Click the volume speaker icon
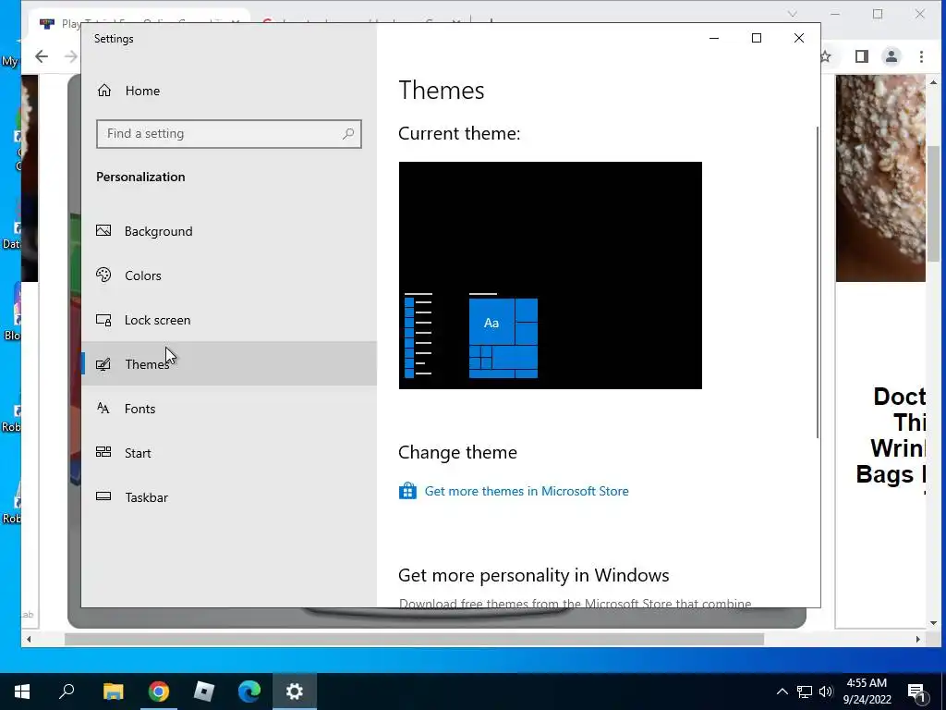 (826, 692)
